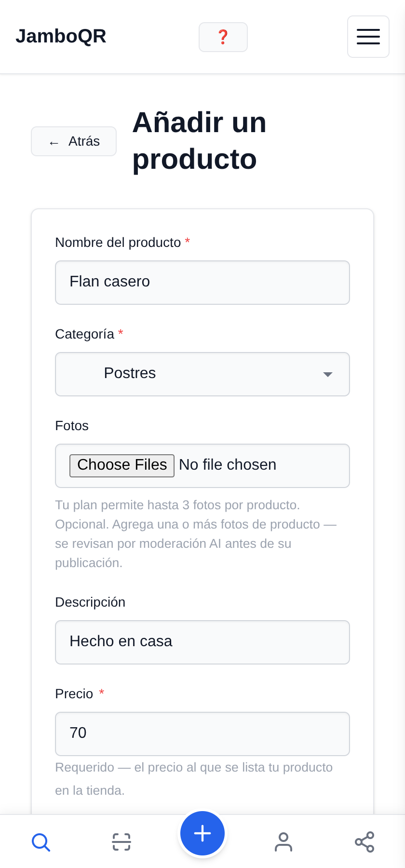Tap the search icon in bottom bar

pyautogui.click(x=41, y=842)
